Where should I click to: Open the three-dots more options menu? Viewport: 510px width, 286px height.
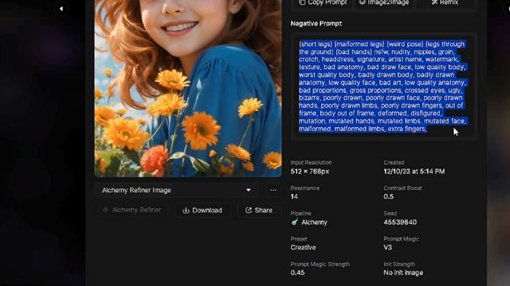click(x=273, y=191)
